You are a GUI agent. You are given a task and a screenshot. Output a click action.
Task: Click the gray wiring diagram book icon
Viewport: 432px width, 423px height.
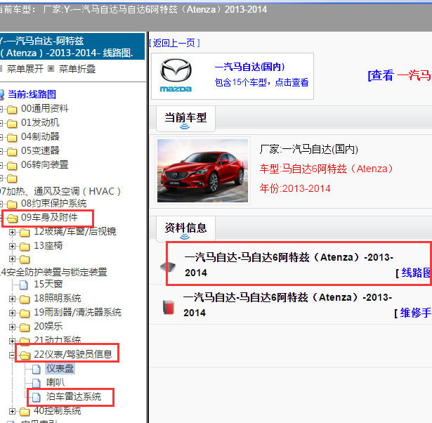pyautogui.click(x=168, y=266)
